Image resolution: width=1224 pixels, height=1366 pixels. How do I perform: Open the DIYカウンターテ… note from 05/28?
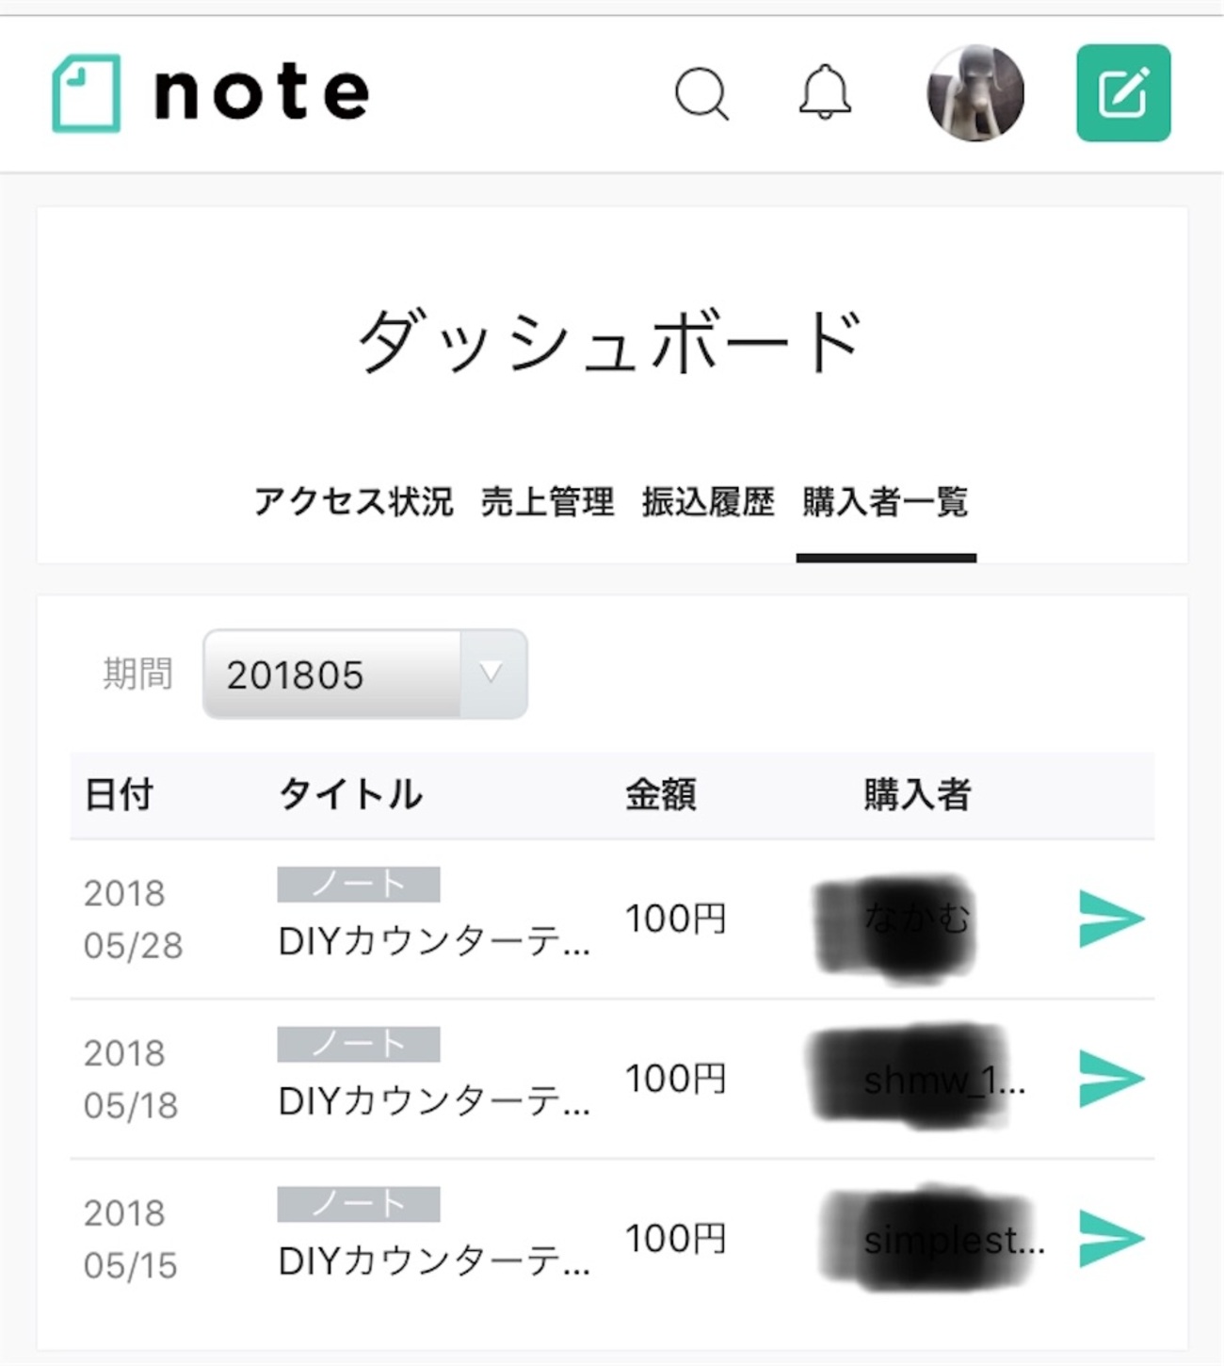[434, 941]
